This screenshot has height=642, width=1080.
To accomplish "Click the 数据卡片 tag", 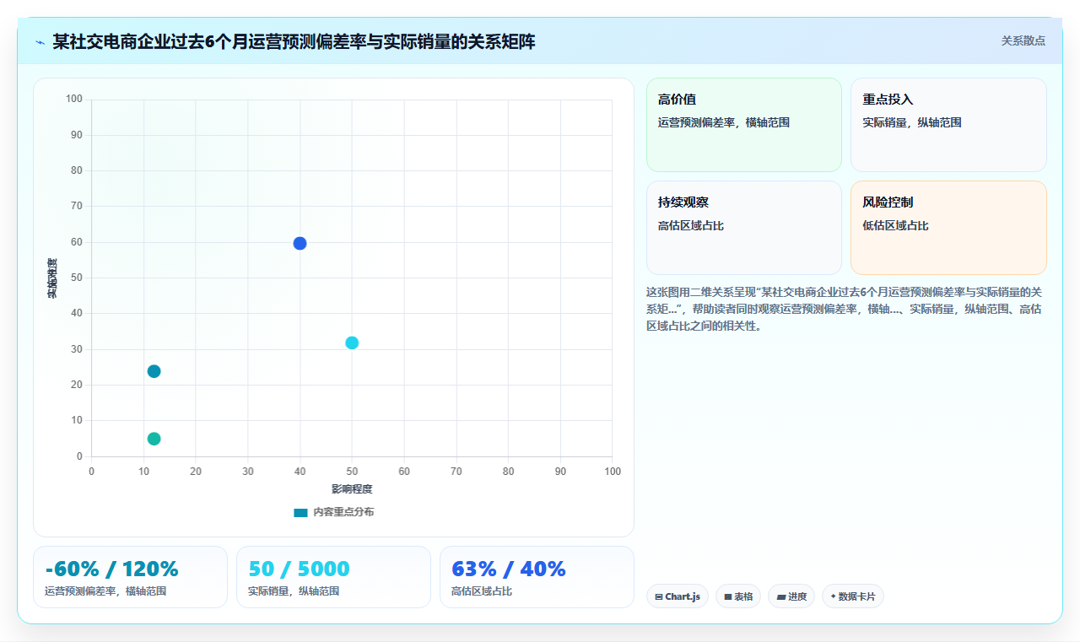I will [x=853, y=596].
